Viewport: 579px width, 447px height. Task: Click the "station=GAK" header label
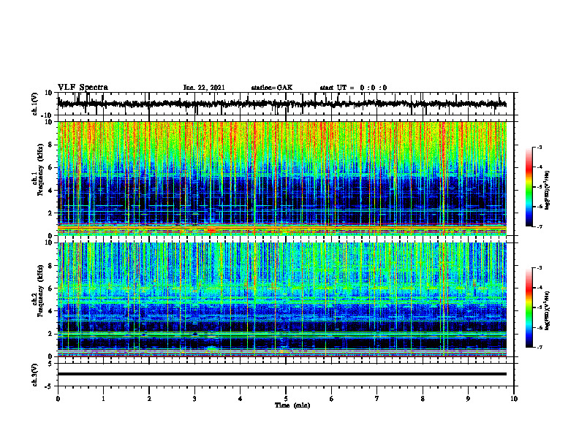272,88
